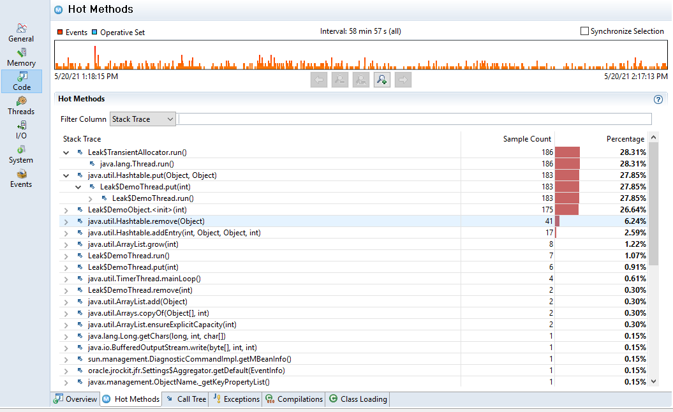This screenshot has height=412, width=673.
Task: Click the zoom in magnifier button
Action: click(x=382, y=80)
